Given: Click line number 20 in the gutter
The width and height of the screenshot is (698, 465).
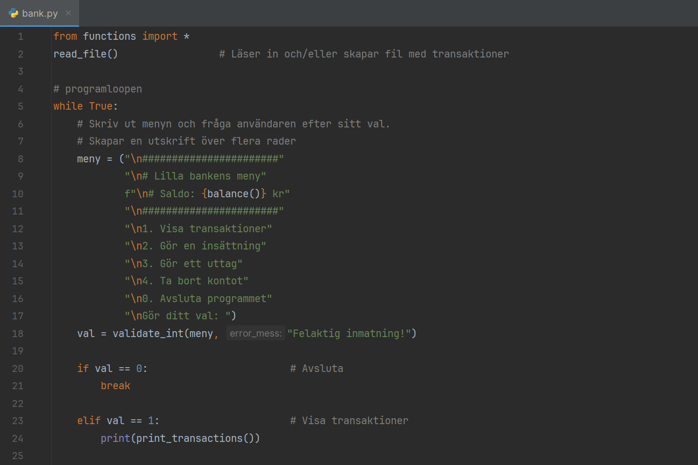Looking at the screenshot, I should (x=18, y=369).
